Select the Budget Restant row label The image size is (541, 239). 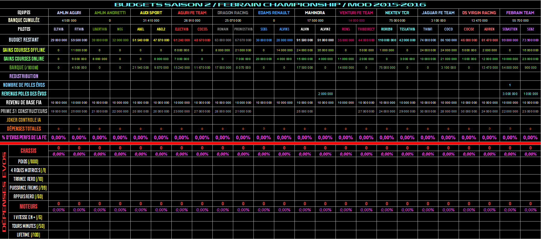(24, 40)
